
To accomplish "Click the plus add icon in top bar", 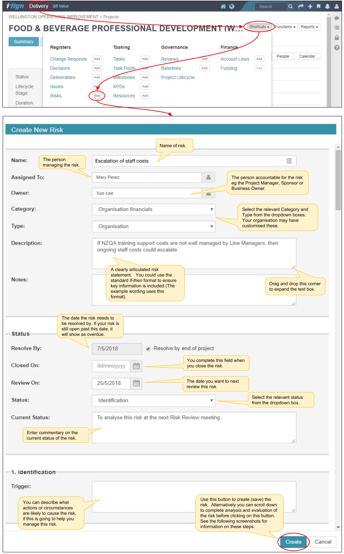I will (x=310, y=6).
